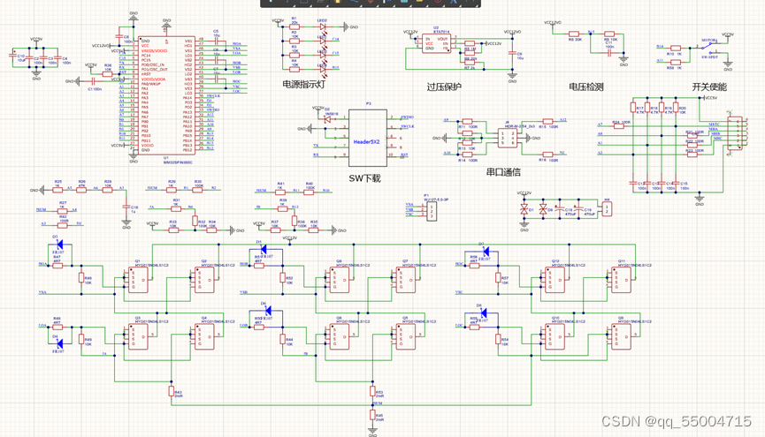The height and width of the screenshot is (437, 765).
Task: Select capacitor C19 470uF
Action: (x=578, y=208)
